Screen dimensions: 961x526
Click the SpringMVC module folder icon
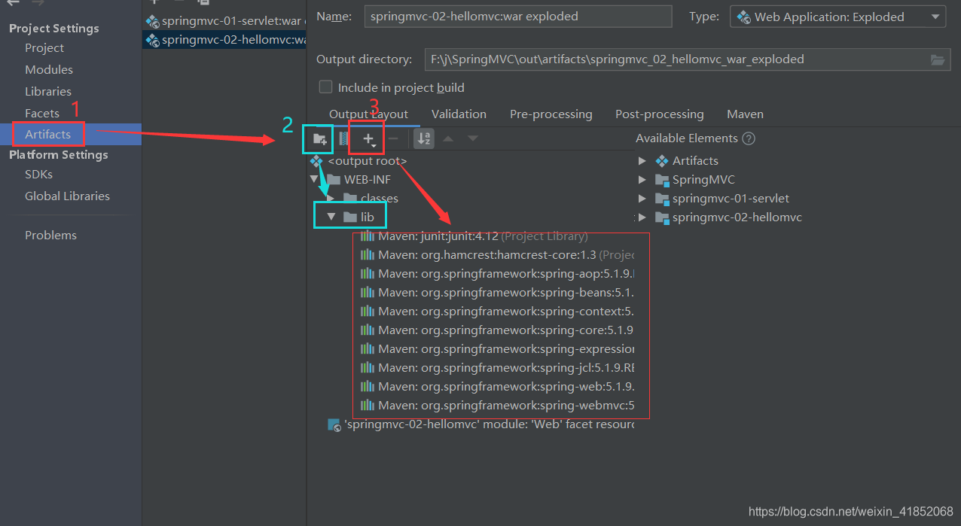pos(662,180)
